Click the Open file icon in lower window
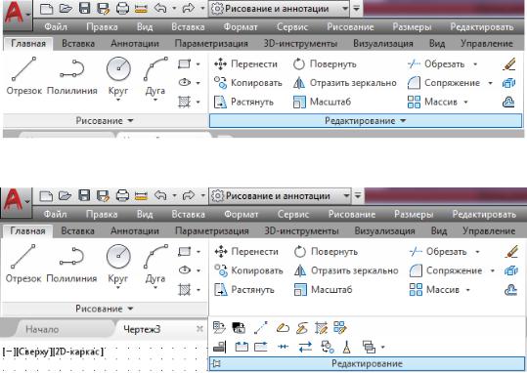 coord(65,195)
